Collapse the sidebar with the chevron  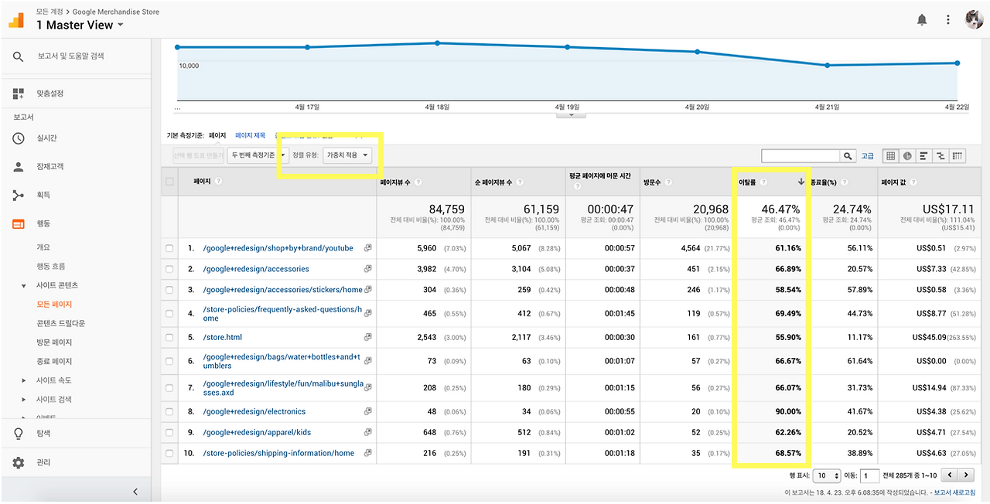pyautogui.click(x=135, y=491)
